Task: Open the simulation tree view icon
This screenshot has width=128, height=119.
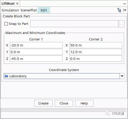Action: [x=119, y=10]
